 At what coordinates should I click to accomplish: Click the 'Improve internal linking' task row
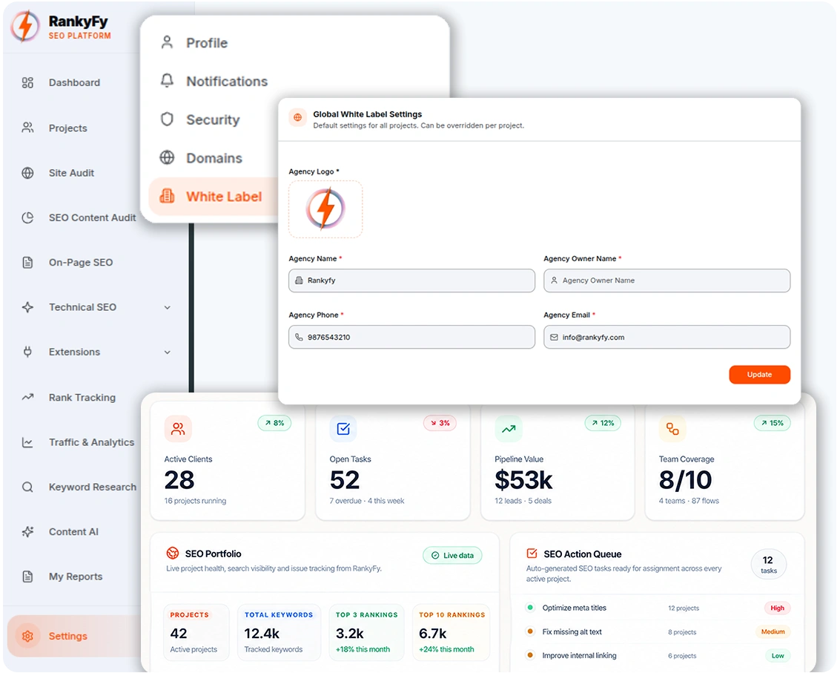[658, 655]
